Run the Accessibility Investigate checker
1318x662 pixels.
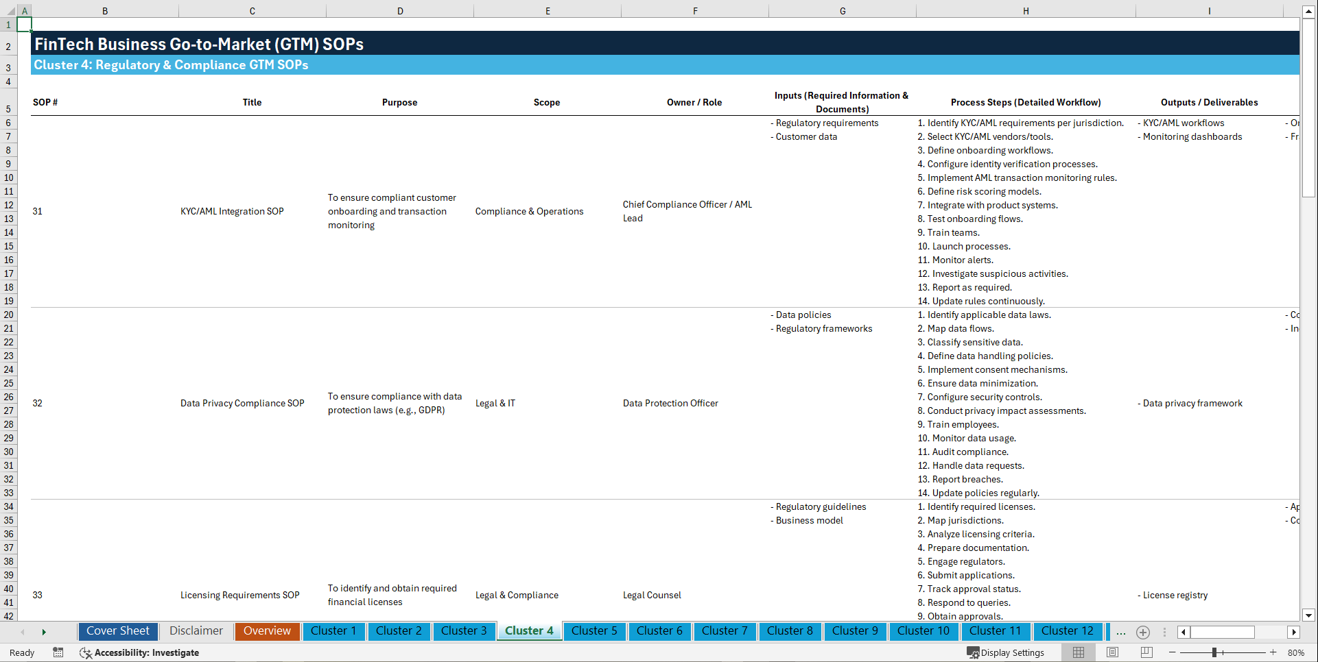pyautogui.click(x=140, y=652)
